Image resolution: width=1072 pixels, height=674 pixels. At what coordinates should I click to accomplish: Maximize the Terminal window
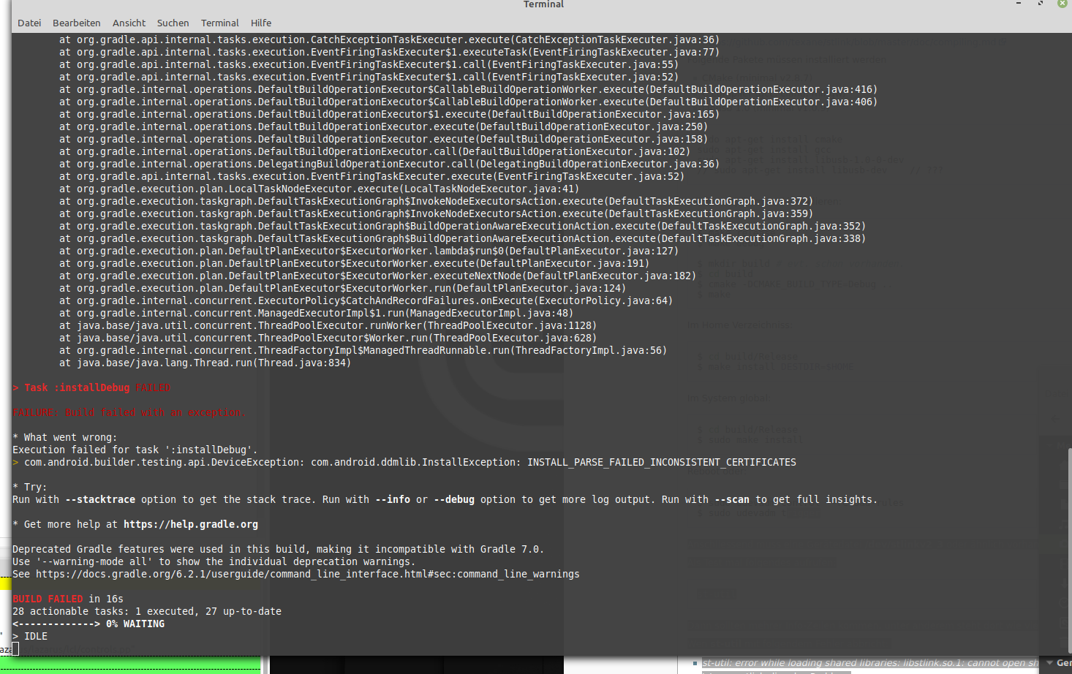pos(1041,4)
